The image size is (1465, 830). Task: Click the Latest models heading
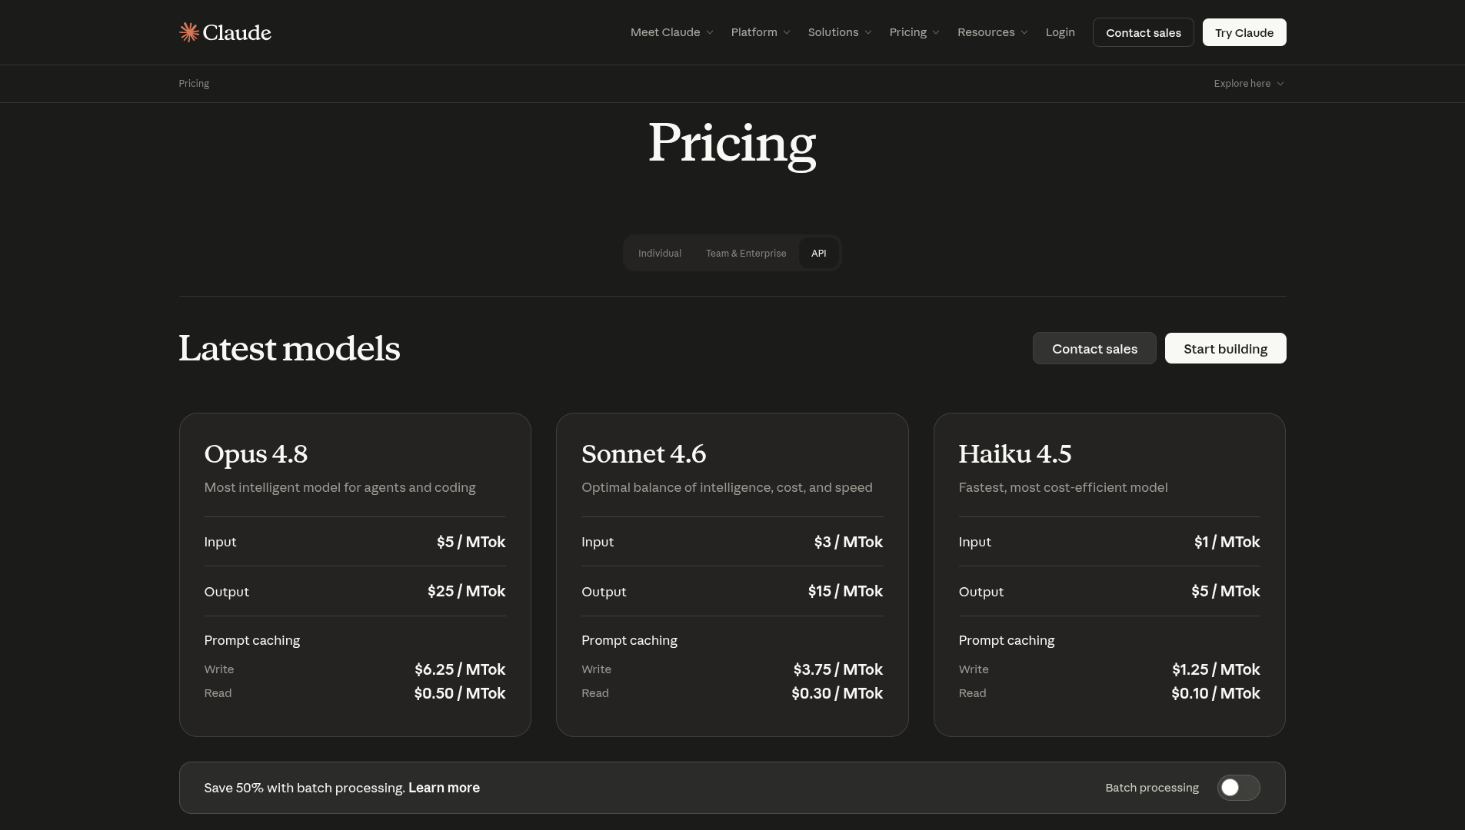point(290,349)
